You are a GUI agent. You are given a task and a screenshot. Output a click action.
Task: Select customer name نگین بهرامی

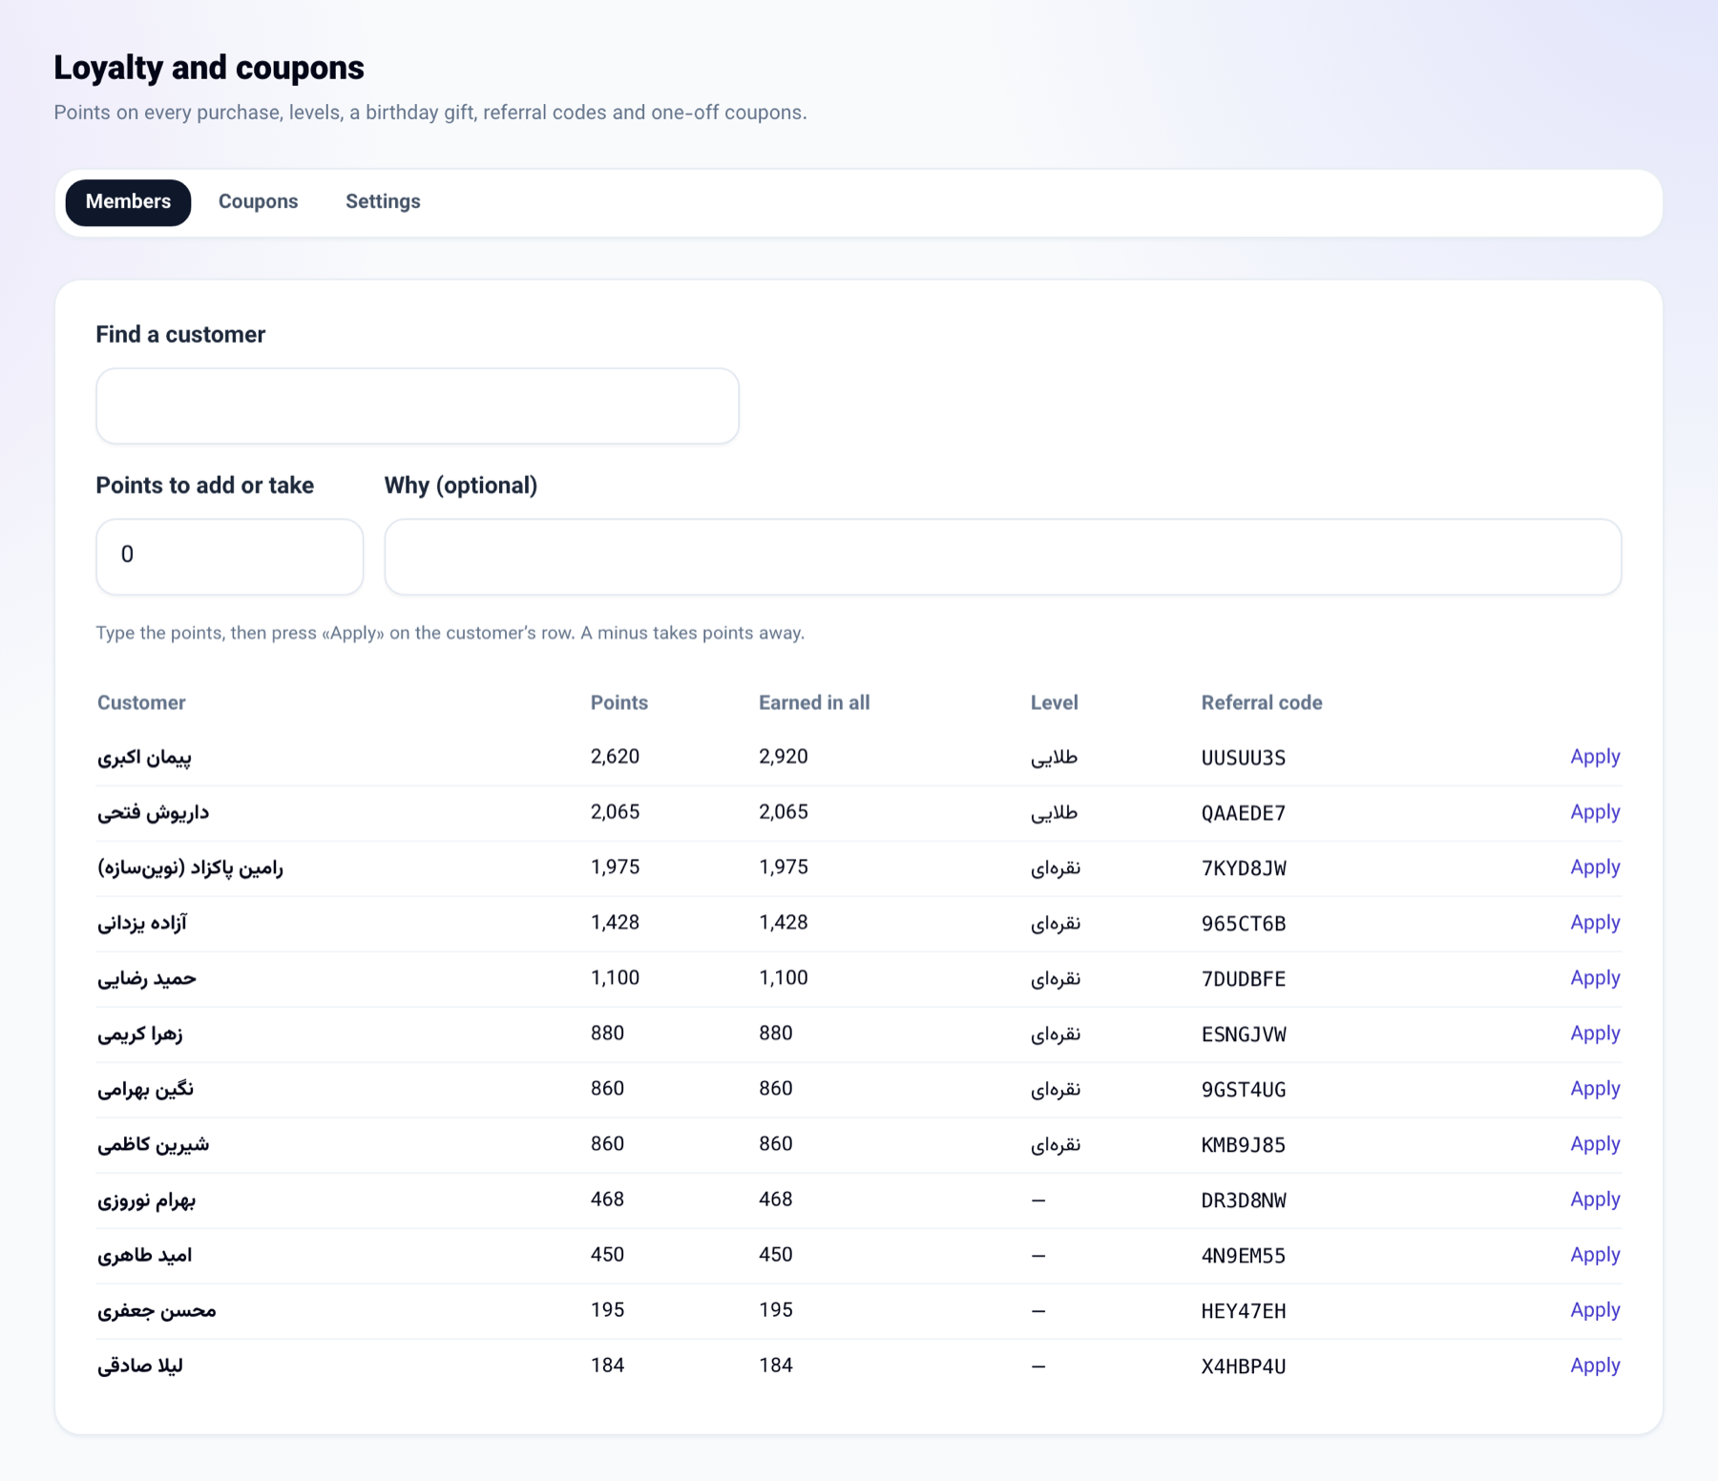(145, 1090)
